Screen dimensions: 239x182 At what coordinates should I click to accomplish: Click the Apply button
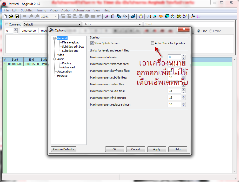(157, 149)
